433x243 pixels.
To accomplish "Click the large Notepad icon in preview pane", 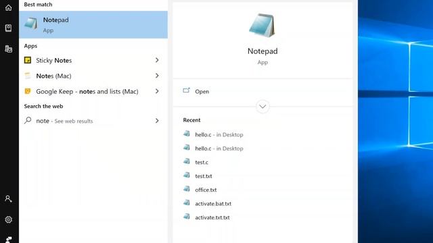I will (262, 26).
